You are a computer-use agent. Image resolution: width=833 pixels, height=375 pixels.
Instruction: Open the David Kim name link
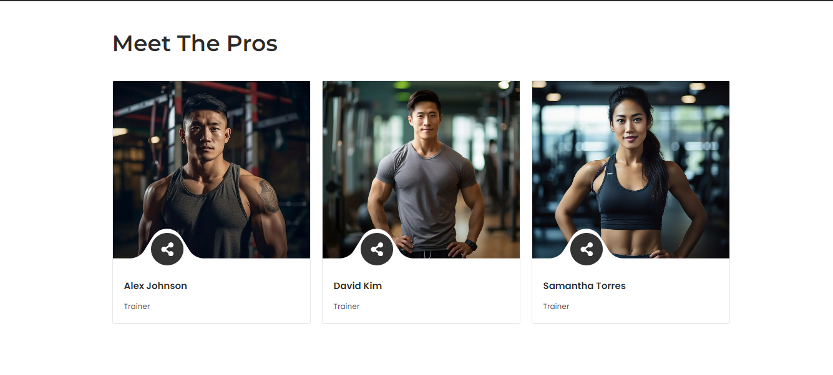358,286
